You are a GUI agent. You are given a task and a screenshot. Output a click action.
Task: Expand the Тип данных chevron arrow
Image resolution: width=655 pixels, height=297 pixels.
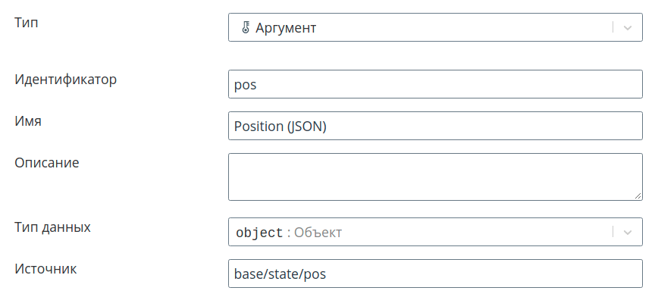(628, 233)
